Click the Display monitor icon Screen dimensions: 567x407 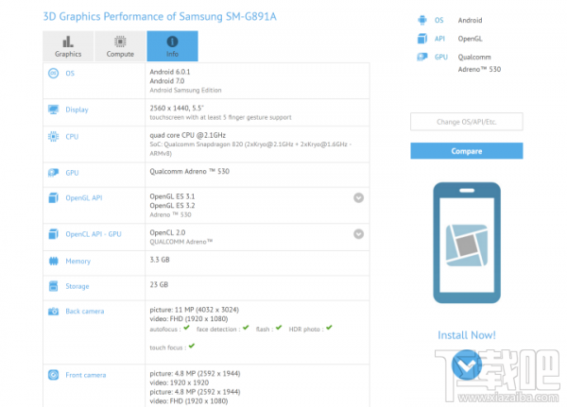tap(53, 110)
